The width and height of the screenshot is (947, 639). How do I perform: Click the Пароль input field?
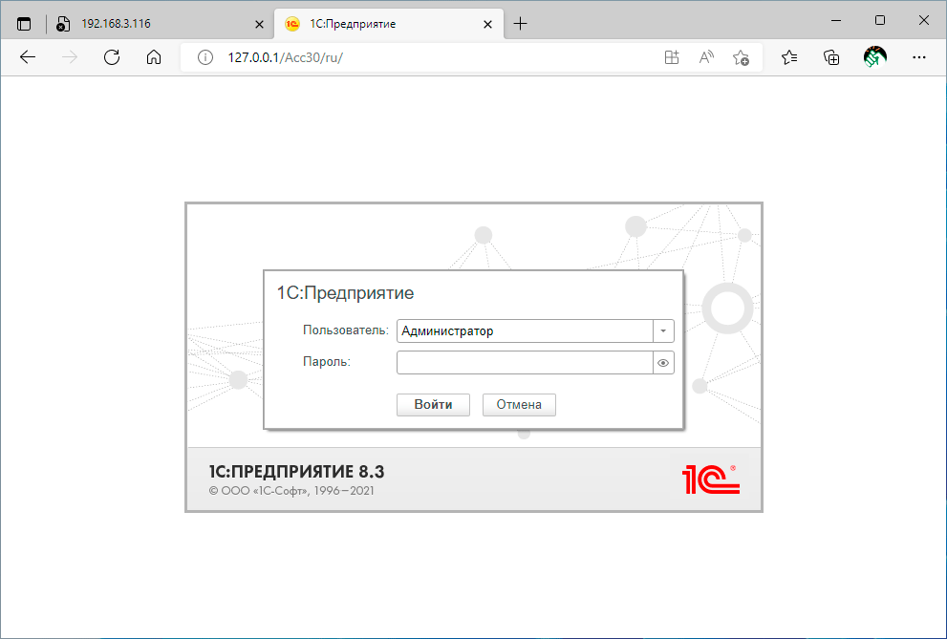525,363
